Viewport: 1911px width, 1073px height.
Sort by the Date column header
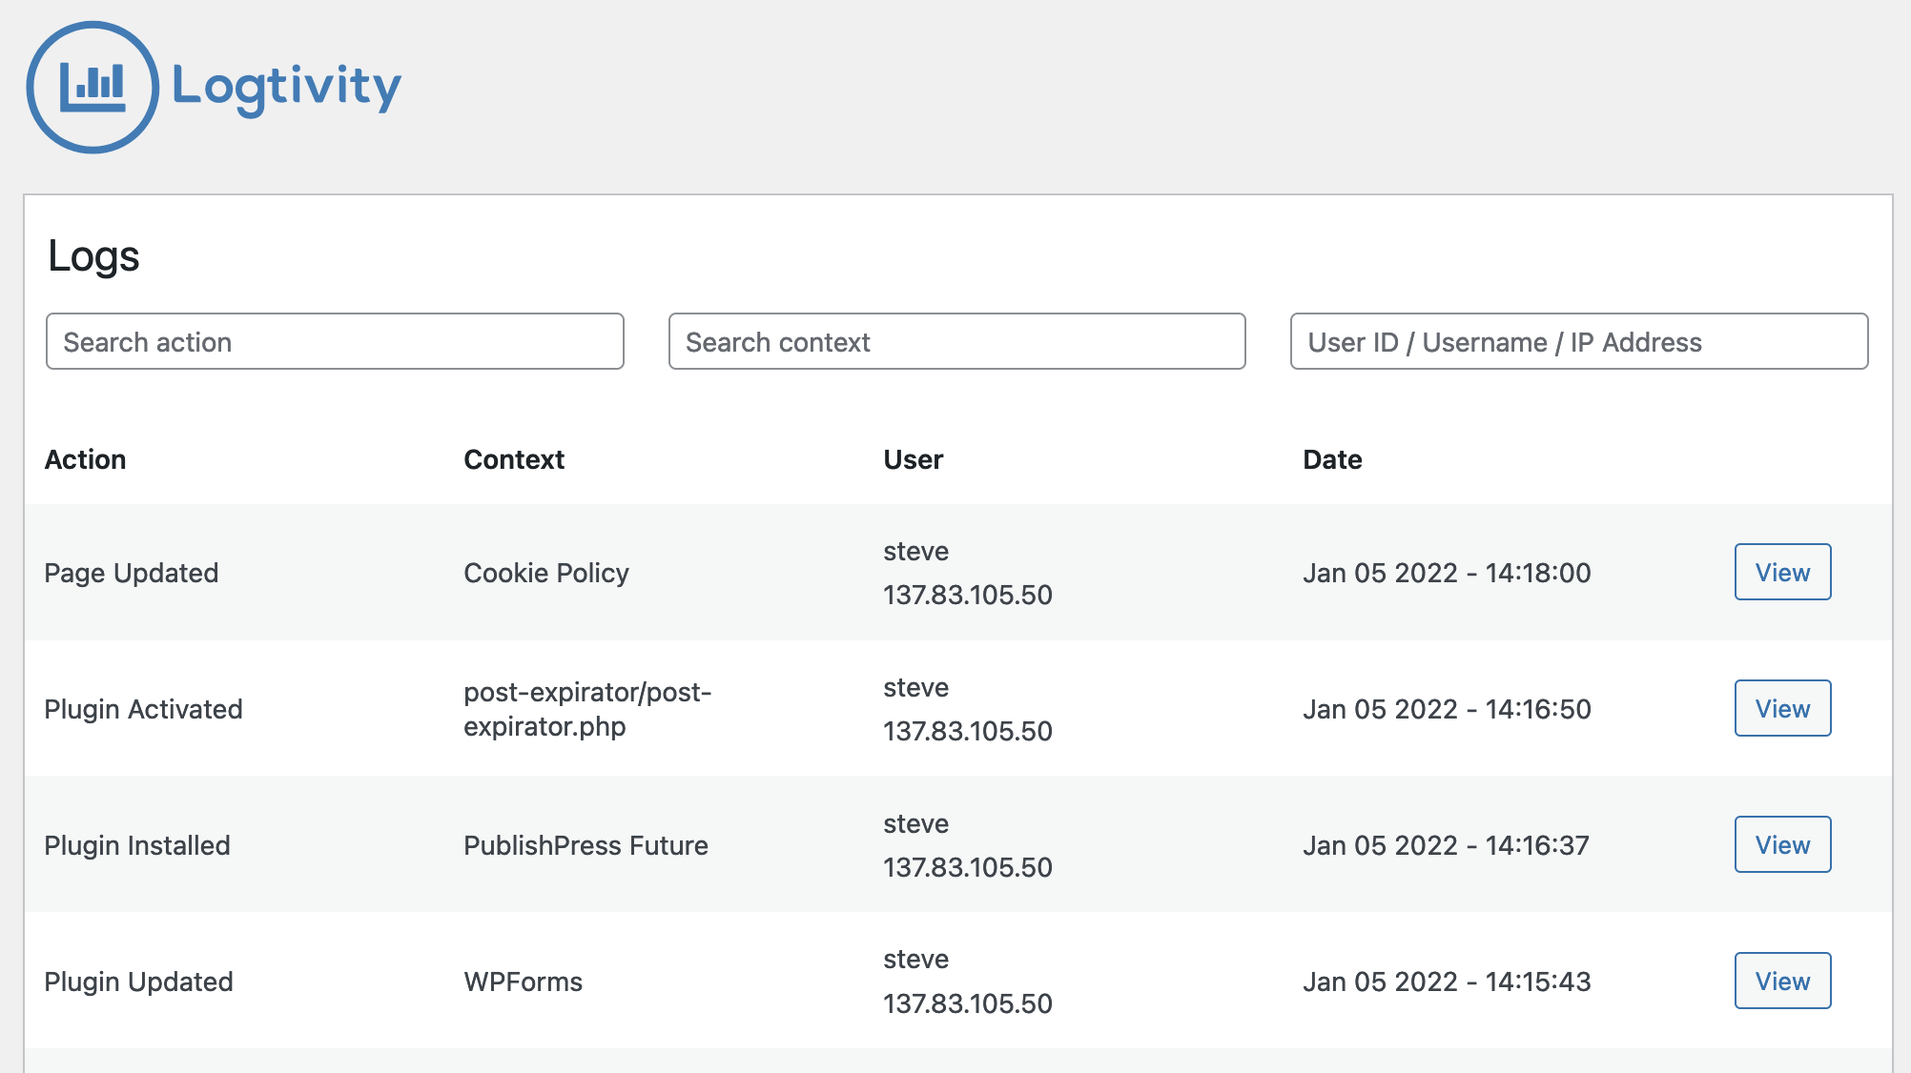[x=1331, y=459]
